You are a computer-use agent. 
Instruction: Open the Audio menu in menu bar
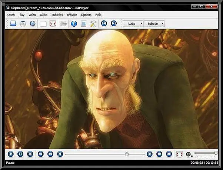coord(43,15)
